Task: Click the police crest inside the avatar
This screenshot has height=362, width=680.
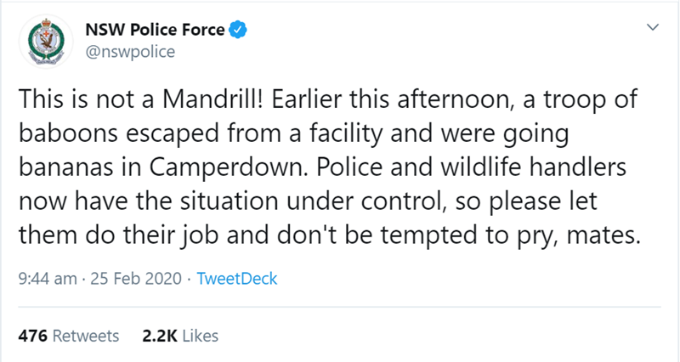Action: click(47, 39)
